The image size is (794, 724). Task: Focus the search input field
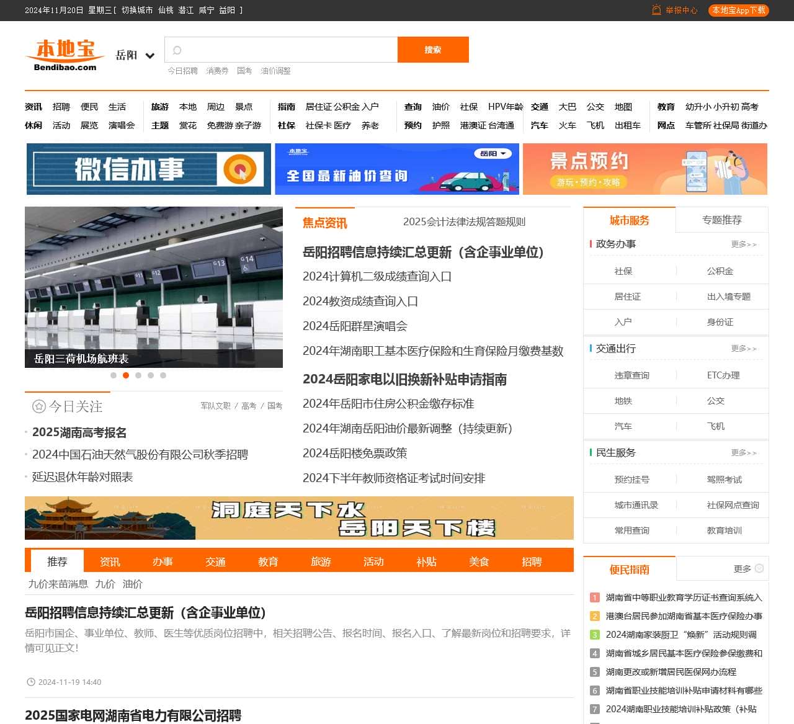pos(281,50)
